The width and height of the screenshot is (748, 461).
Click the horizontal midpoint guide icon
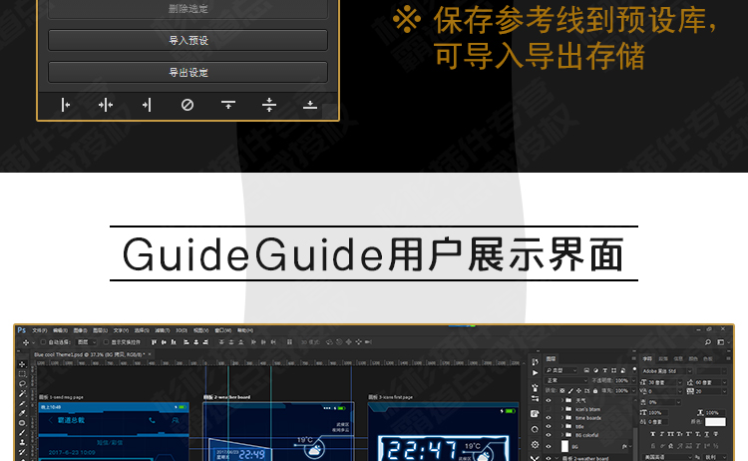point(269,105)
